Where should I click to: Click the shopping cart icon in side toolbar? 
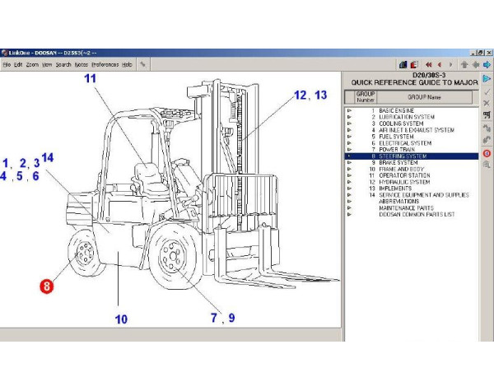487,115
